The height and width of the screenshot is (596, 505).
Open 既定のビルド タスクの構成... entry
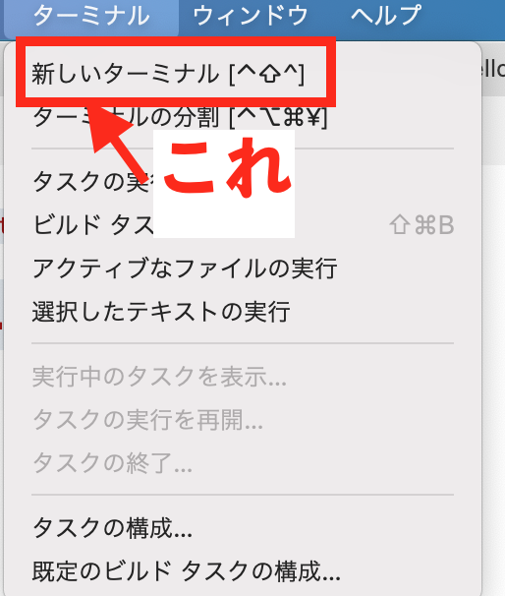click(x=243, y=571)
